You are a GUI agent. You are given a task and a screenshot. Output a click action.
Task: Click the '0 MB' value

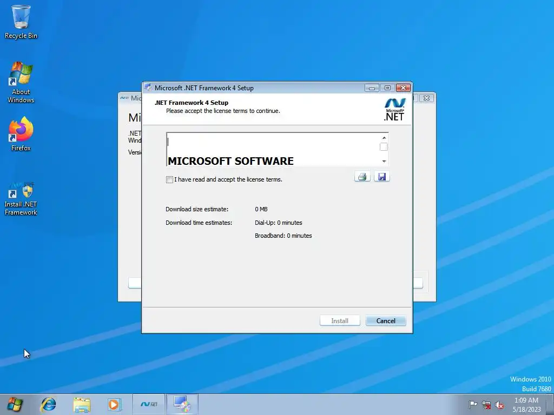point(261,209)
